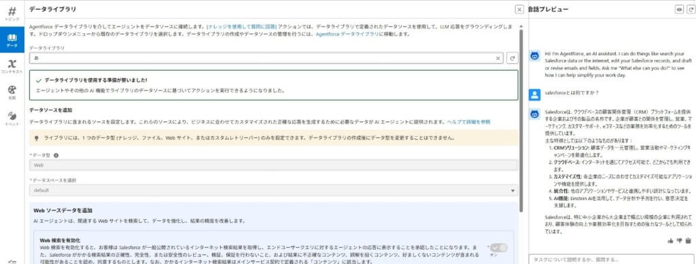Refresh the data library list

[512, 59]
